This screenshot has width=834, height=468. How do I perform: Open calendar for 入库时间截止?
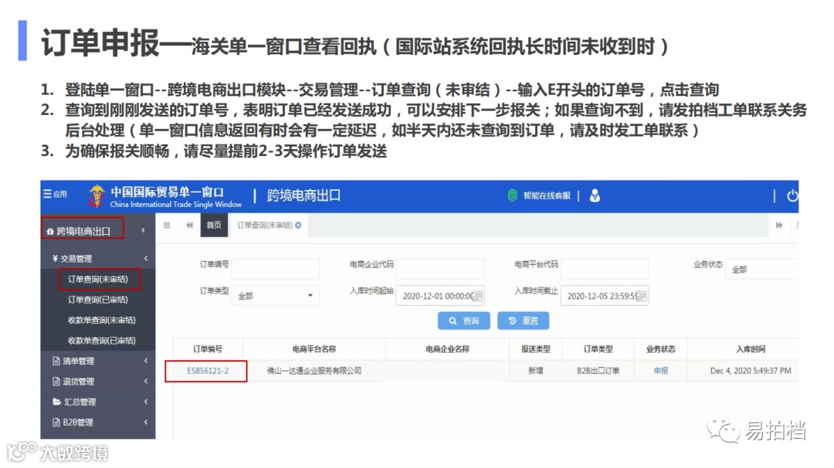[x=642, y=296]
